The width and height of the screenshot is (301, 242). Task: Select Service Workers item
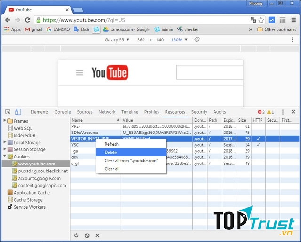coord(30,207)
